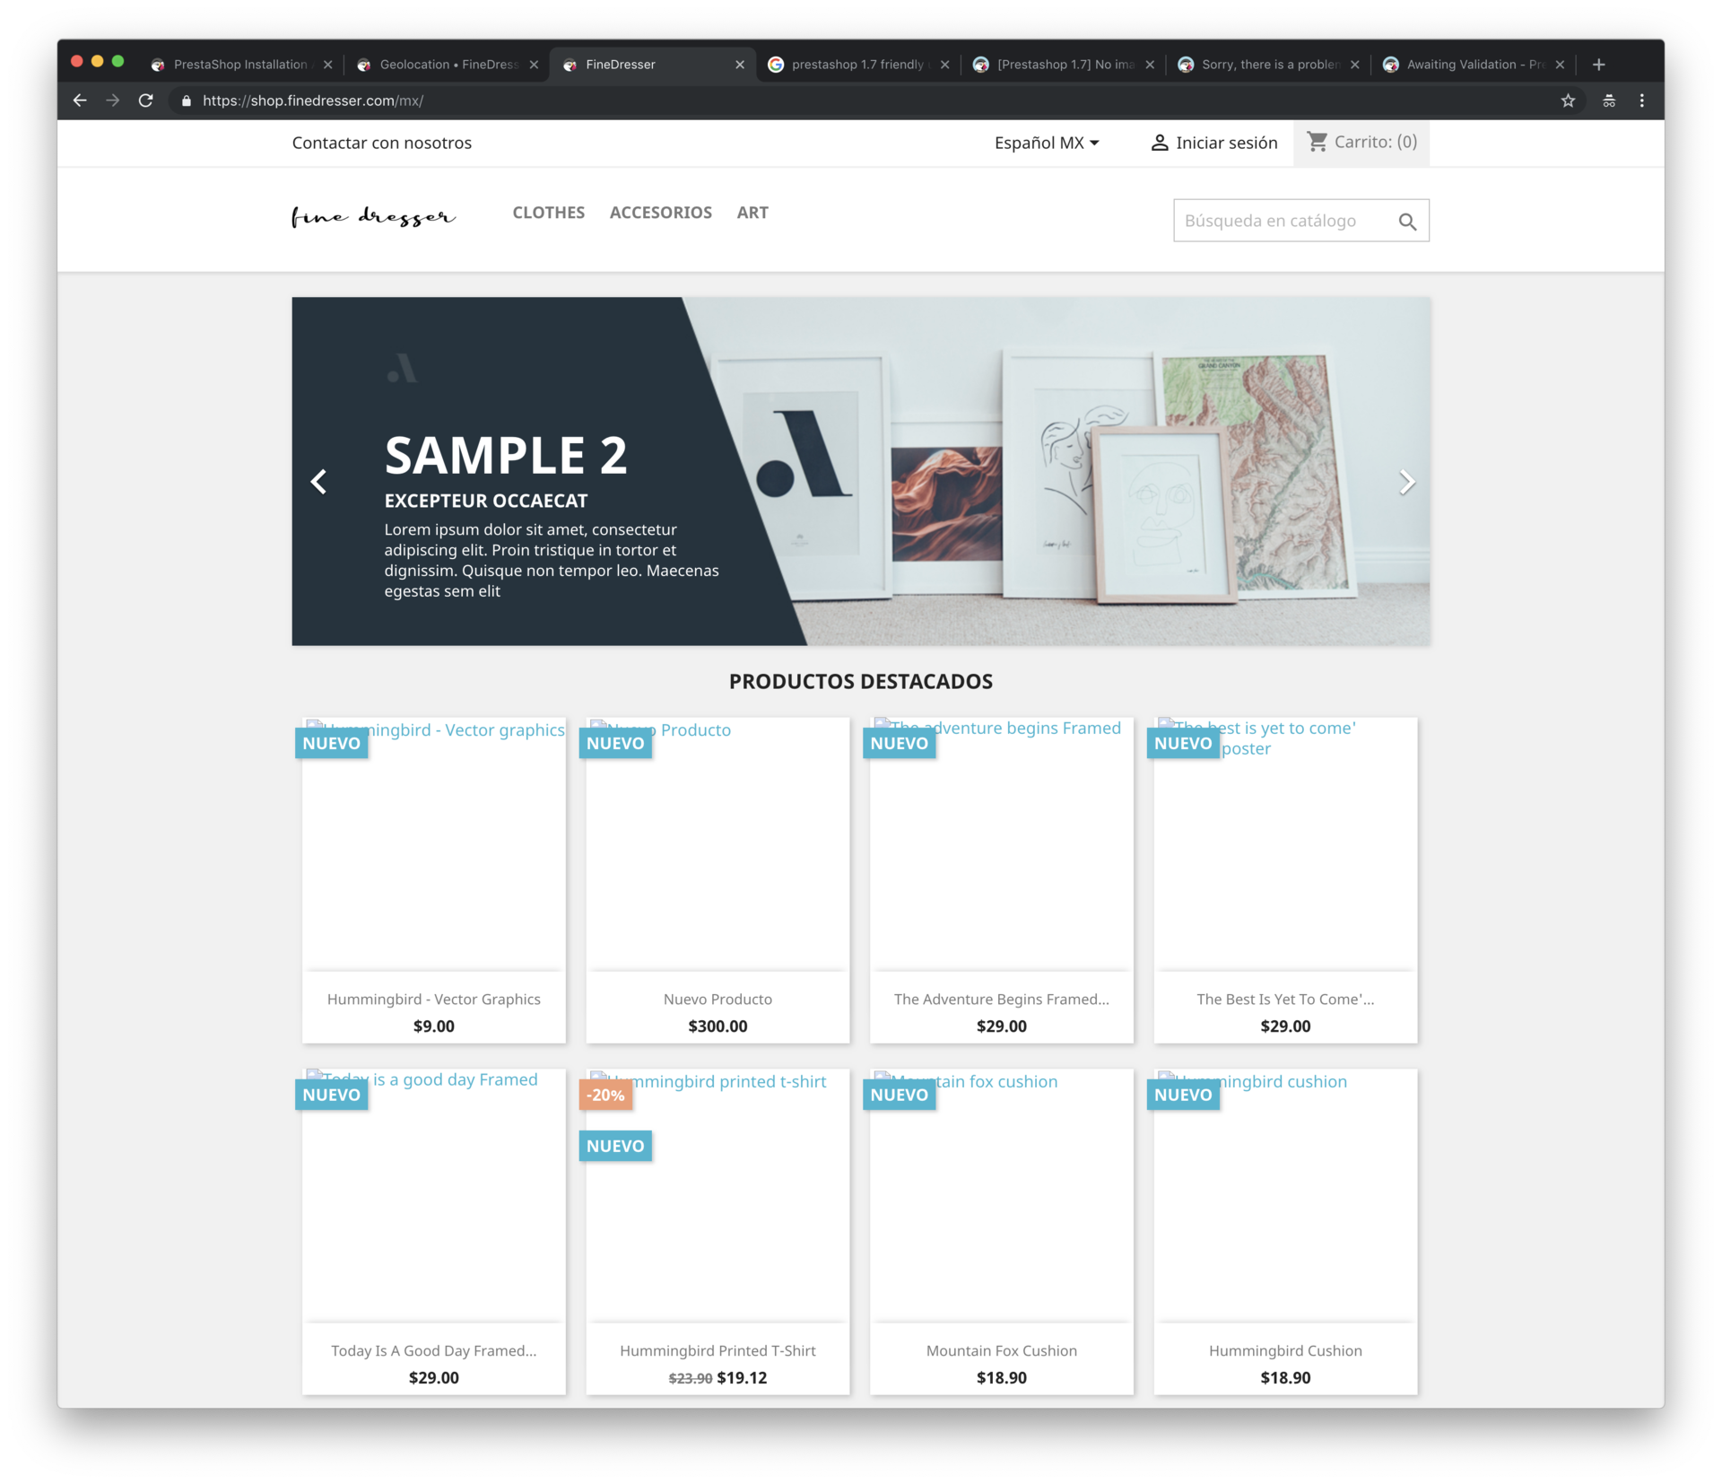Click the Iniciar sesión user icon

pos(1160,143)
